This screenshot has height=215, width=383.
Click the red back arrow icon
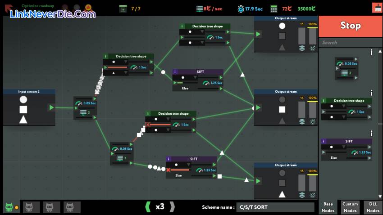(9, 8)
